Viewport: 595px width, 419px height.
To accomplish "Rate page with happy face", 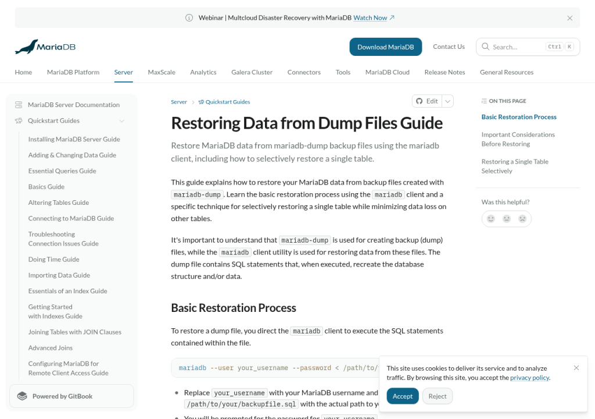I will pyautogui.click(x=490, y=219).
